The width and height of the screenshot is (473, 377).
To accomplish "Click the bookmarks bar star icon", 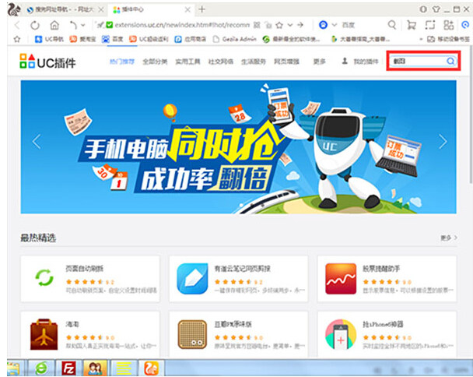I will (17, 39).
